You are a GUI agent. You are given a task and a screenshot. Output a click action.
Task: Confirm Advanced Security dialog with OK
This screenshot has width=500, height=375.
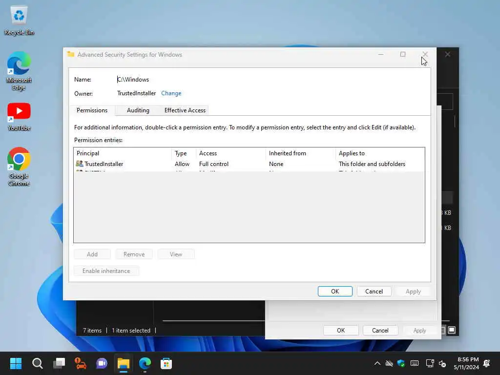point(335,291)
